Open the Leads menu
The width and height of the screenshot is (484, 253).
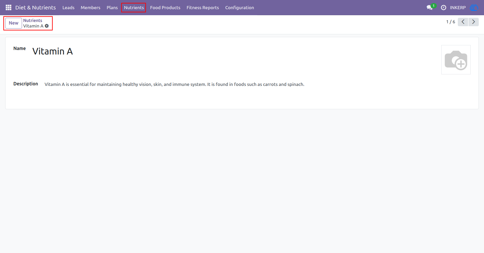click(68, 8)
